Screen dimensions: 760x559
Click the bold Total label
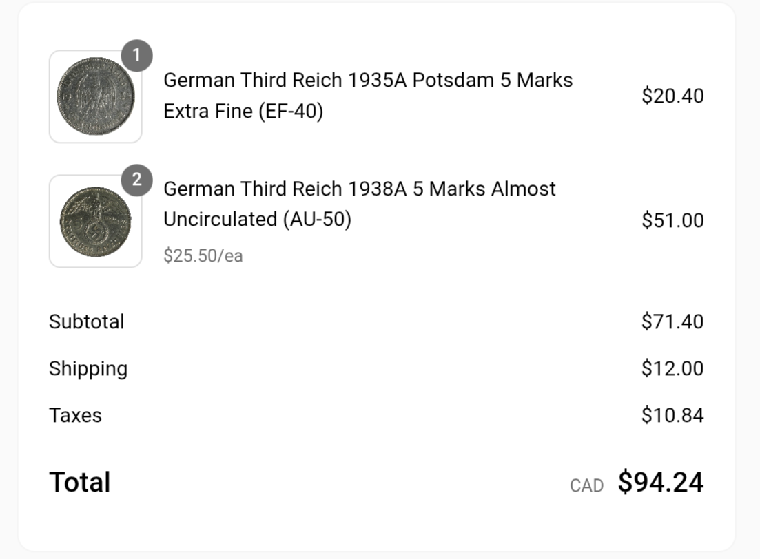point(80,482)
